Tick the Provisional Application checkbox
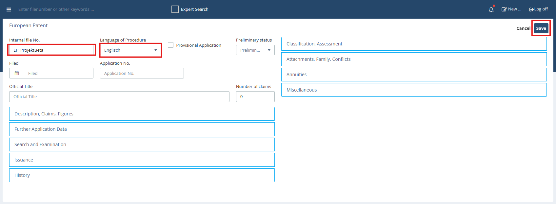Viewport: 556px width, 204px height. [171, 45]
